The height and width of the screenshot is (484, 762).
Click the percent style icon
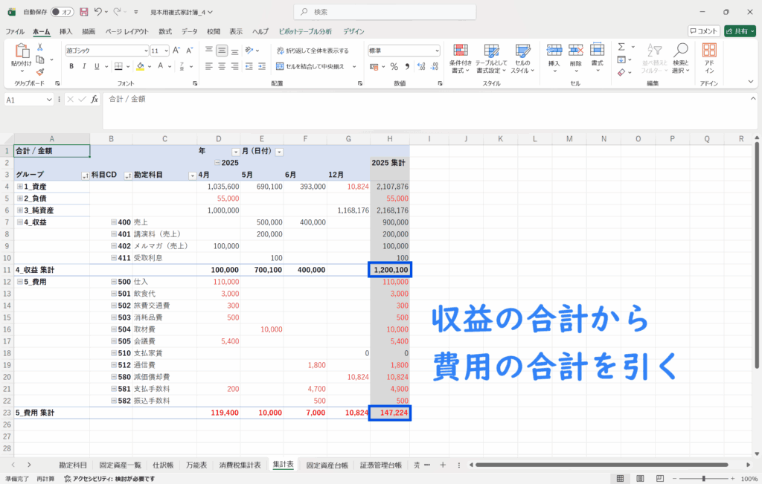point(394,66)
